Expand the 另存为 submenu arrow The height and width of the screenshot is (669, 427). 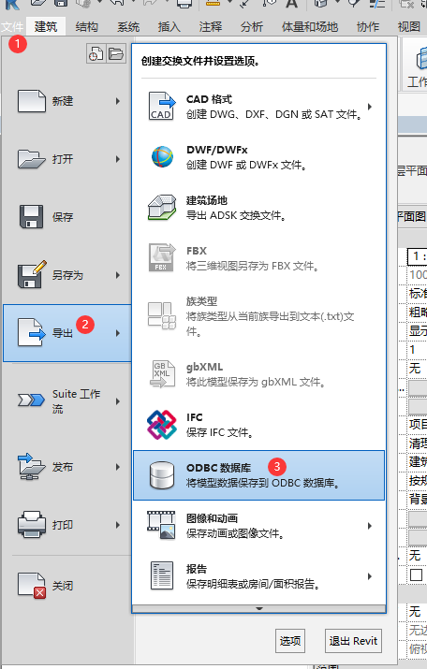coord(118,275)
